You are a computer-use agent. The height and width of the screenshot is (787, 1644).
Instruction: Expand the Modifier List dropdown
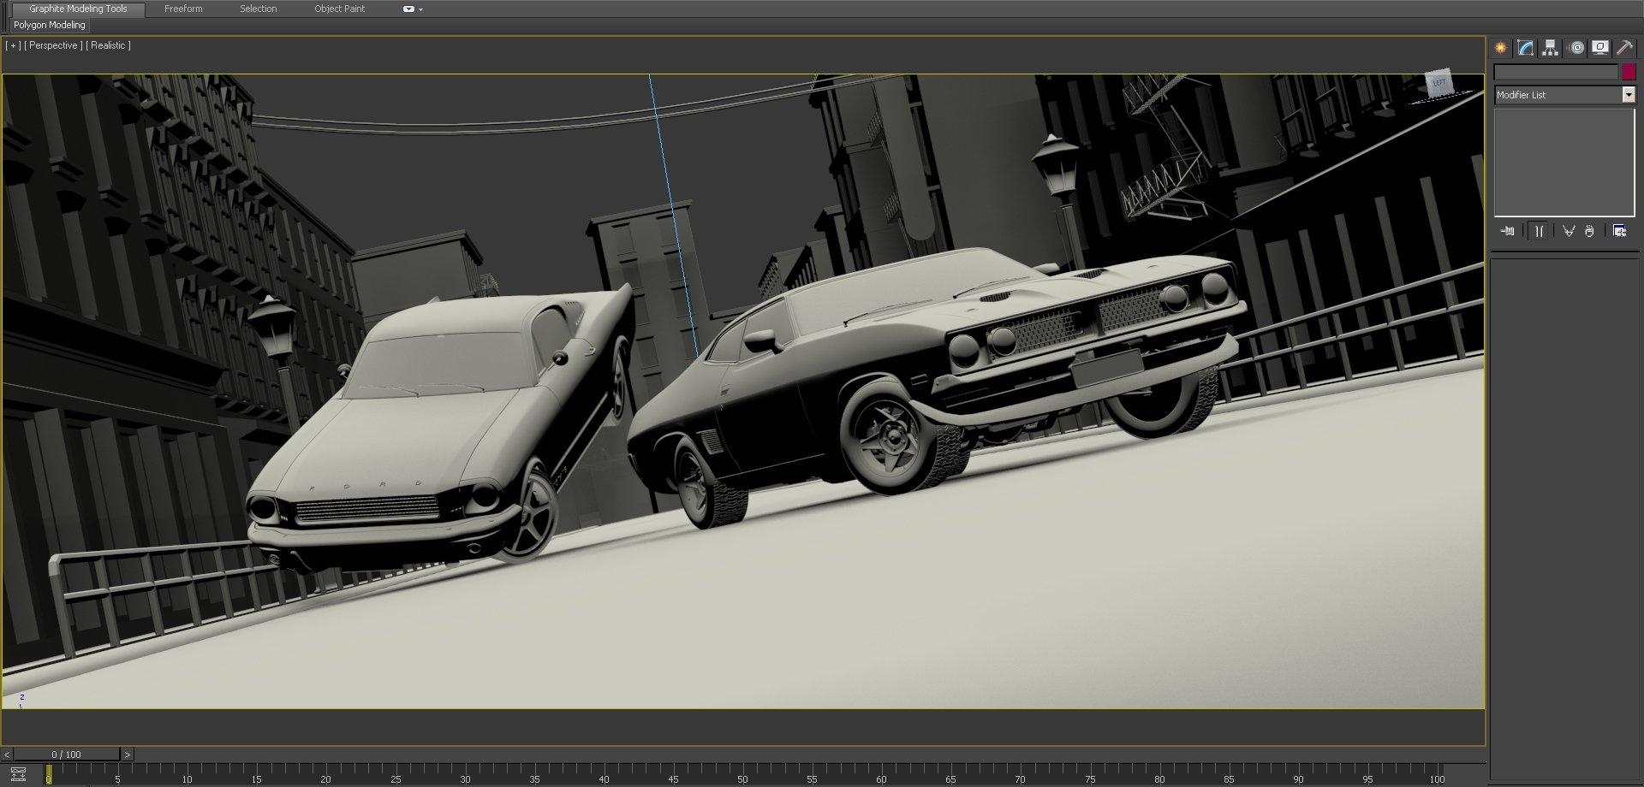pyautogui.click(x=1629, y=95)
